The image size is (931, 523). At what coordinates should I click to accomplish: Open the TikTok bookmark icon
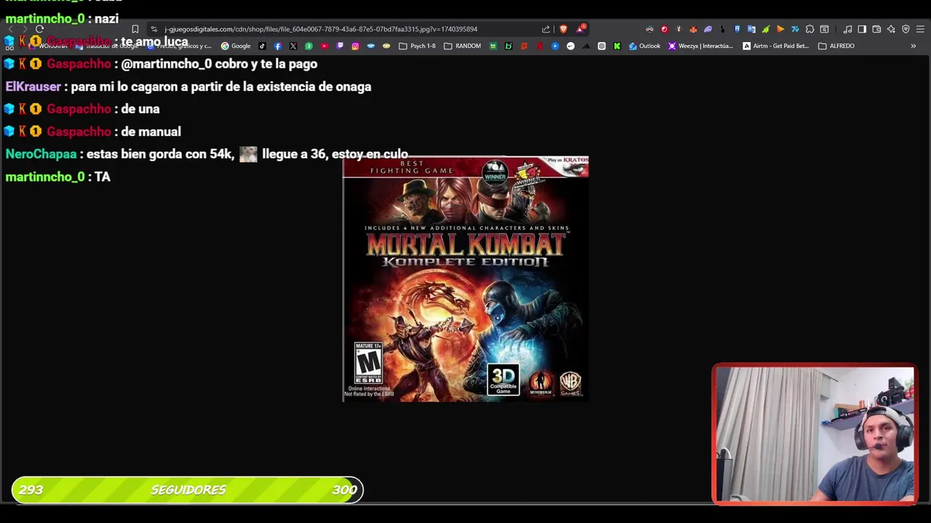(262, 46)
